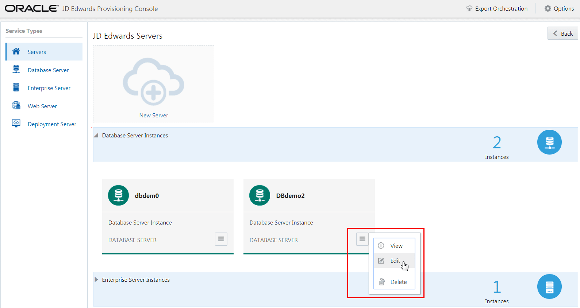Click DATABASE SERVER text on dbdem0 card
This screenshot has width=580, height=308.
coord(132,240)
